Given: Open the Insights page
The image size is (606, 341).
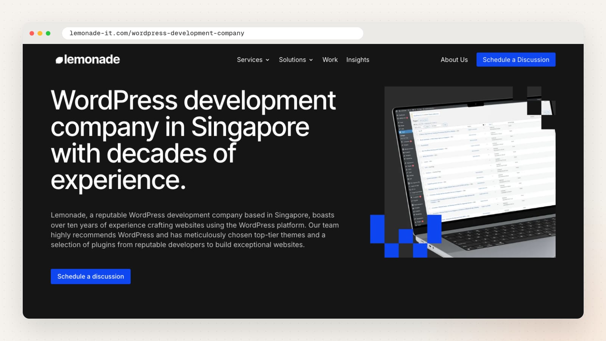Looking at the screenshot, I should point(358,60).
